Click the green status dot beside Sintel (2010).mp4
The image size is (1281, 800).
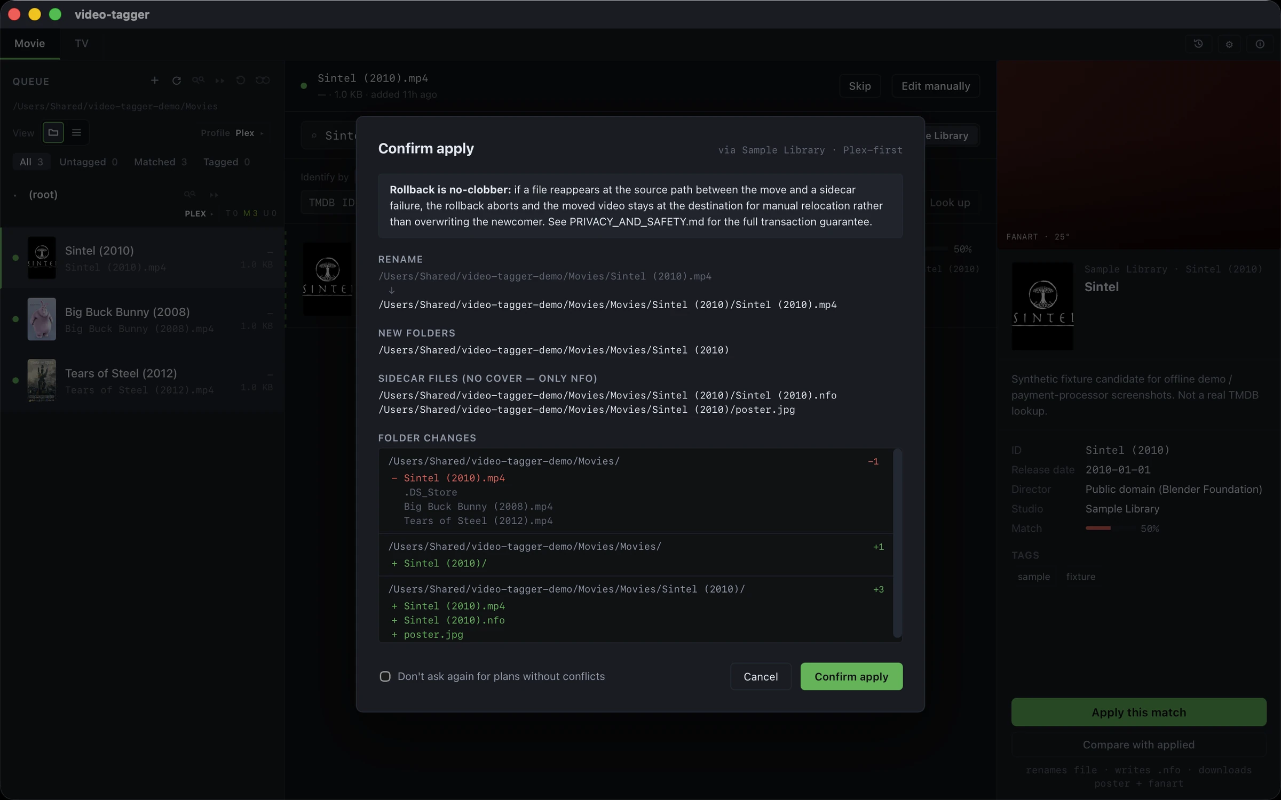click(304, 85)
